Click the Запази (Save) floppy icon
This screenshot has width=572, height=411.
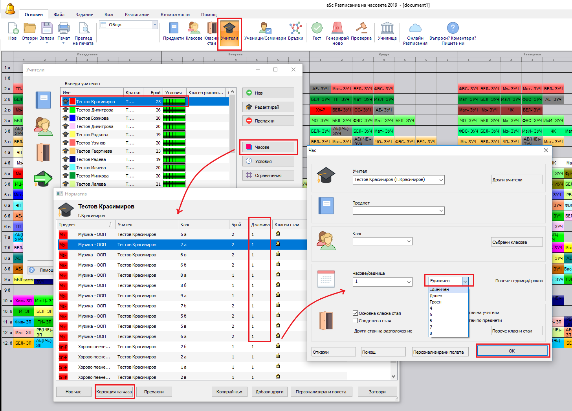47,29
